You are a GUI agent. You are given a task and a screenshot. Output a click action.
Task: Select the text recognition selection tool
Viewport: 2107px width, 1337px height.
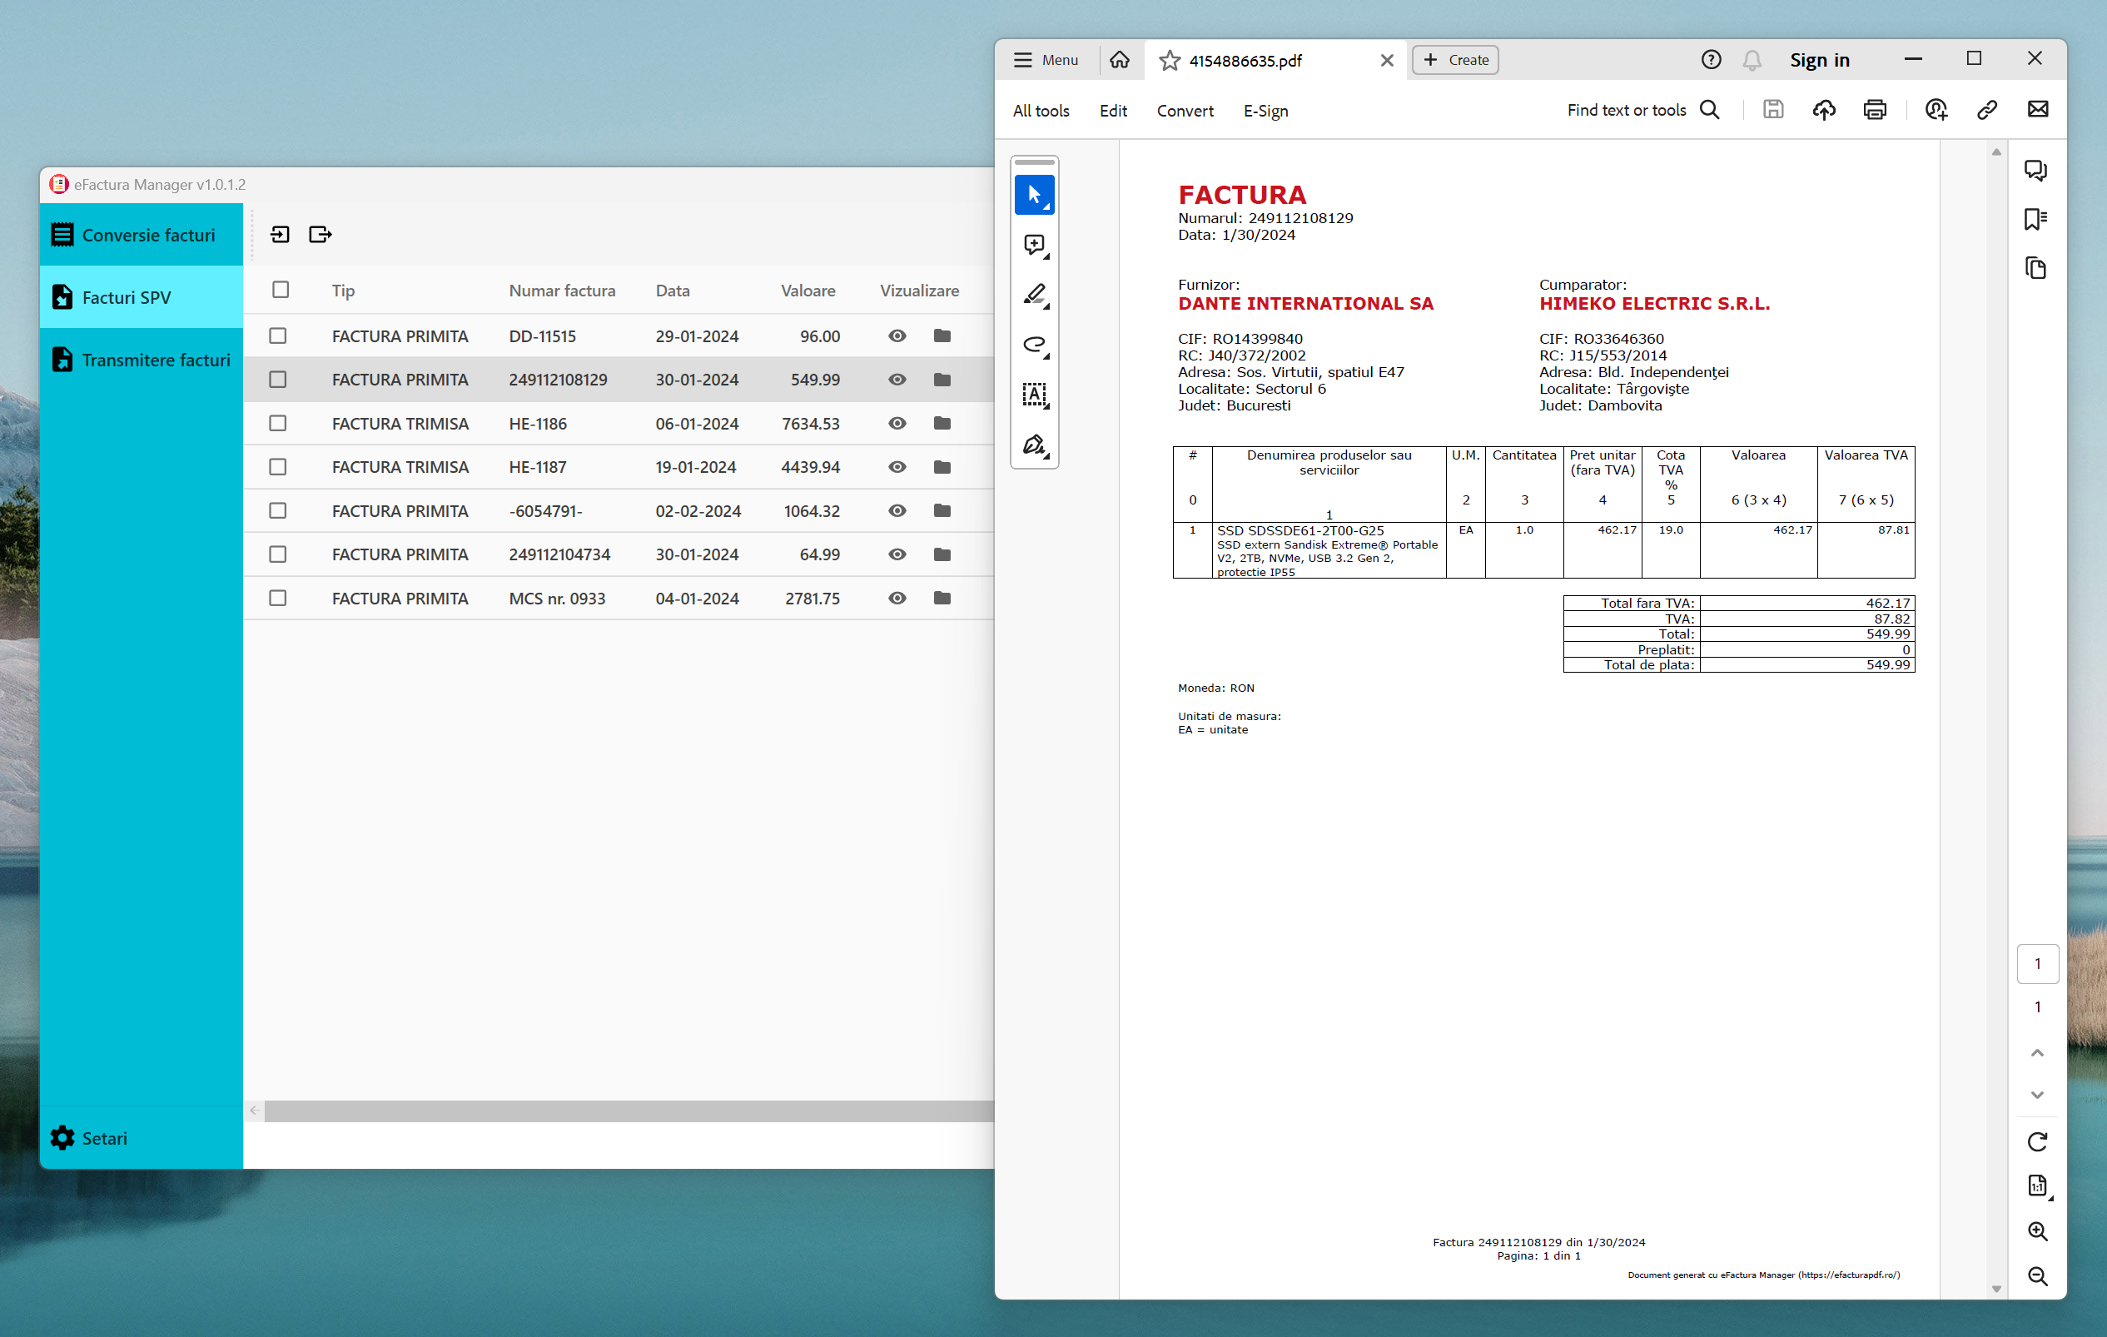click(1034, 395)
